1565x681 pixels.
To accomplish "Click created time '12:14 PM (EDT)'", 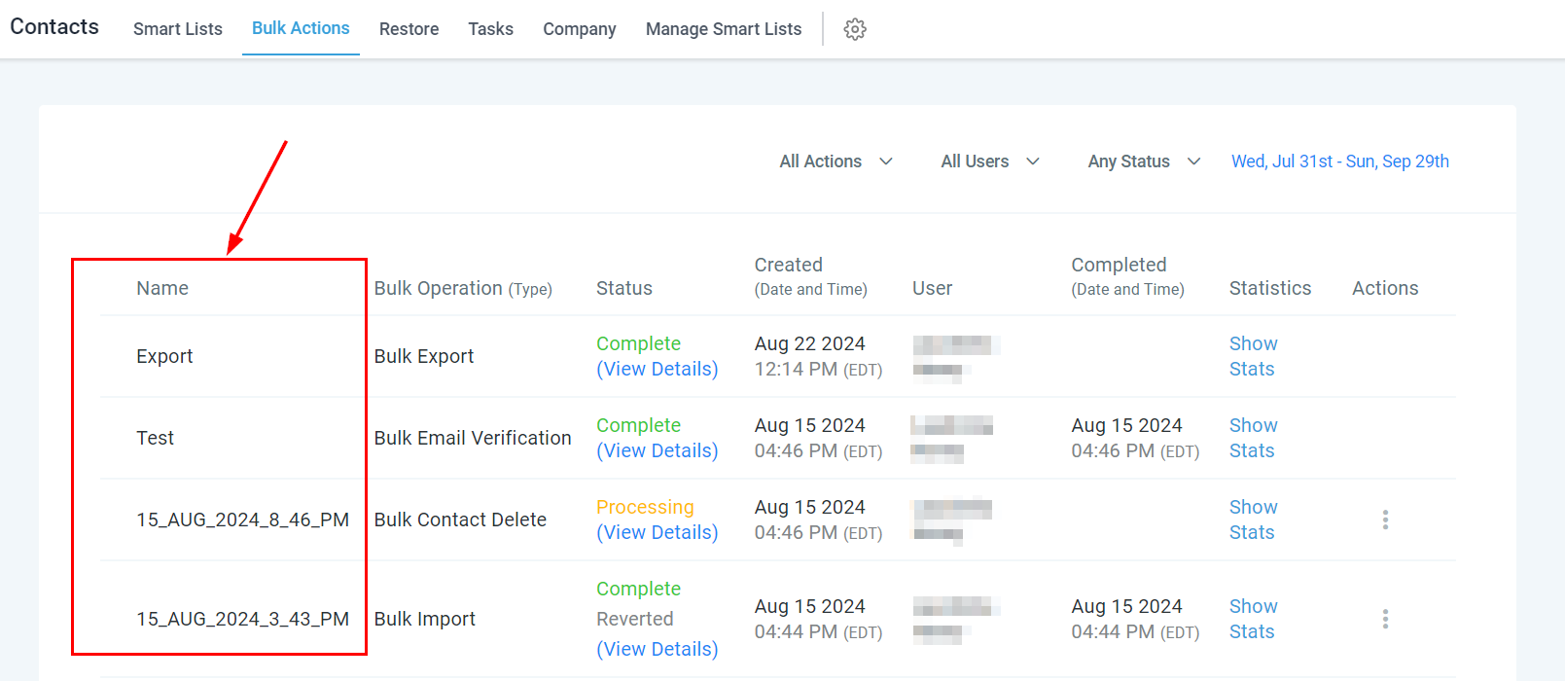I will pos(818,369).
